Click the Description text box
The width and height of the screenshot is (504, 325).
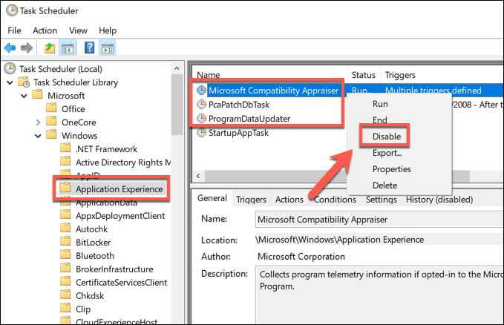point(379,295)
